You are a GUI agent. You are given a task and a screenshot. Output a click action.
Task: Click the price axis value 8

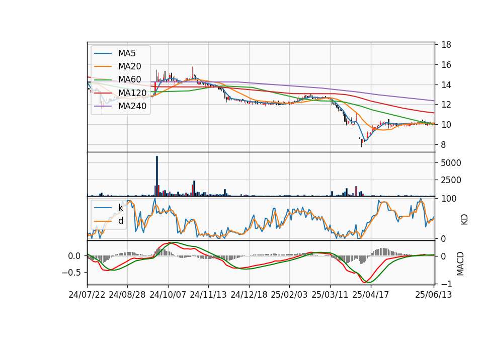444,145
